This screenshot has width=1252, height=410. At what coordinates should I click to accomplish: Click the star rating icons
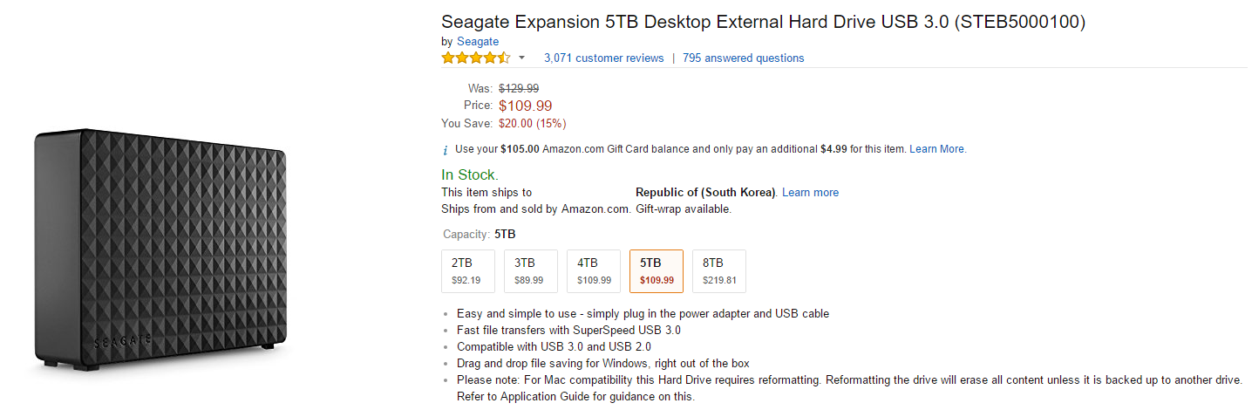pos(475,58)
